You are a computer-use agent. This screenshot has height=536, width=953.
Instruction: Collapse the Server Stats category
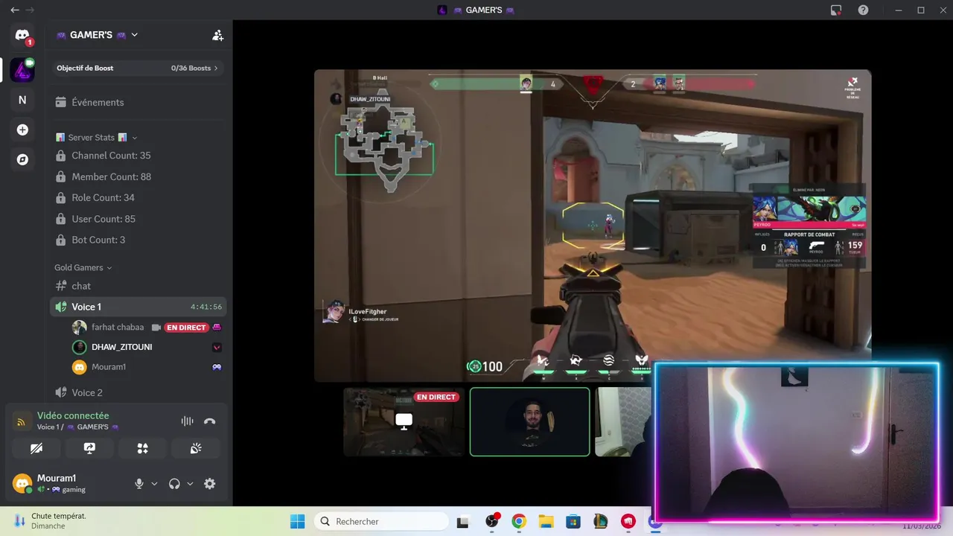(96, 138)
